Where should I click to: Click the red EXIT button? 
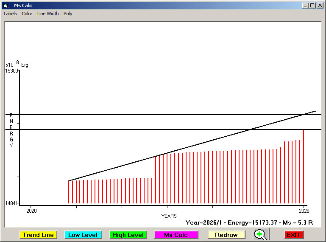click(293, 235)
